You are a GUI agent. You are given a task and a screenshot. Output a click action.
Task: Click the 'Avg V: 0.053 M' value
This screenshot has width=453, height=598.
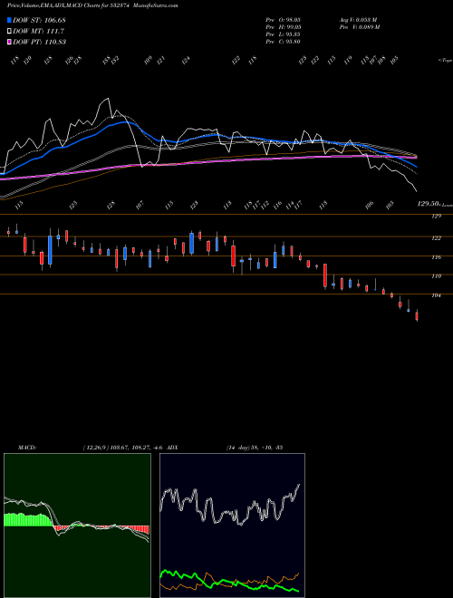click(359, 20)
